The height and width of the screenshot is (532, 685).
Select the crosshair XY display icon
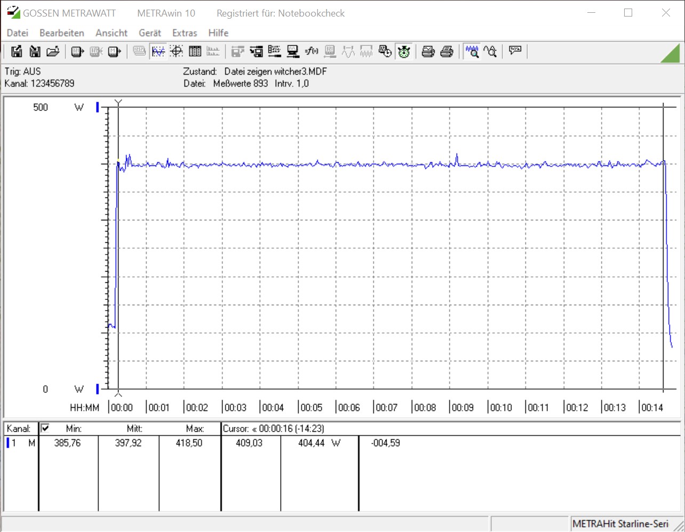pyautogui.click(x=177, y=51)
